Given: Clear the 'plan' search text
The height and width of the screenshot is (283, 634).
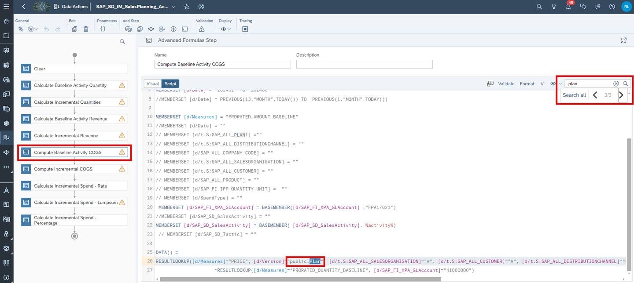Looking at the screenshot, I should pos(616,83).
